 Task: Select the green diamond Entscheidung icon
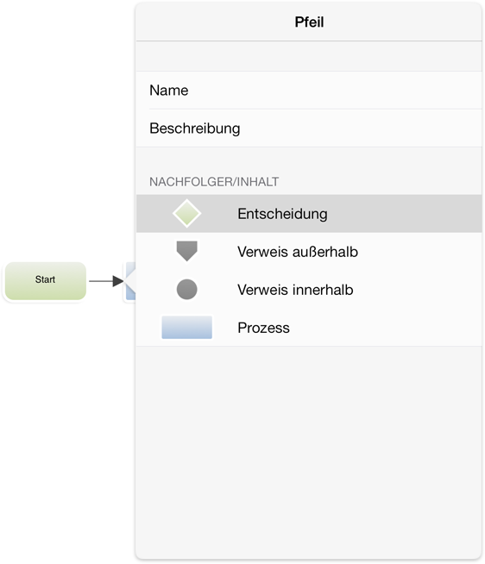[x=187, y=213]
